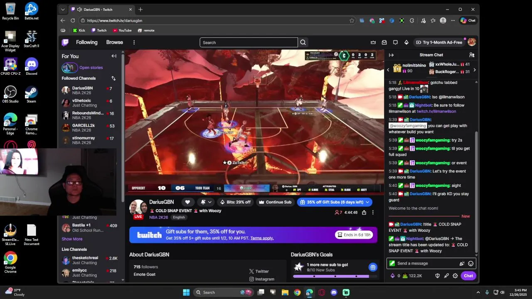
Task: Open the Prime loot crown icon
Action: point(373,42)
